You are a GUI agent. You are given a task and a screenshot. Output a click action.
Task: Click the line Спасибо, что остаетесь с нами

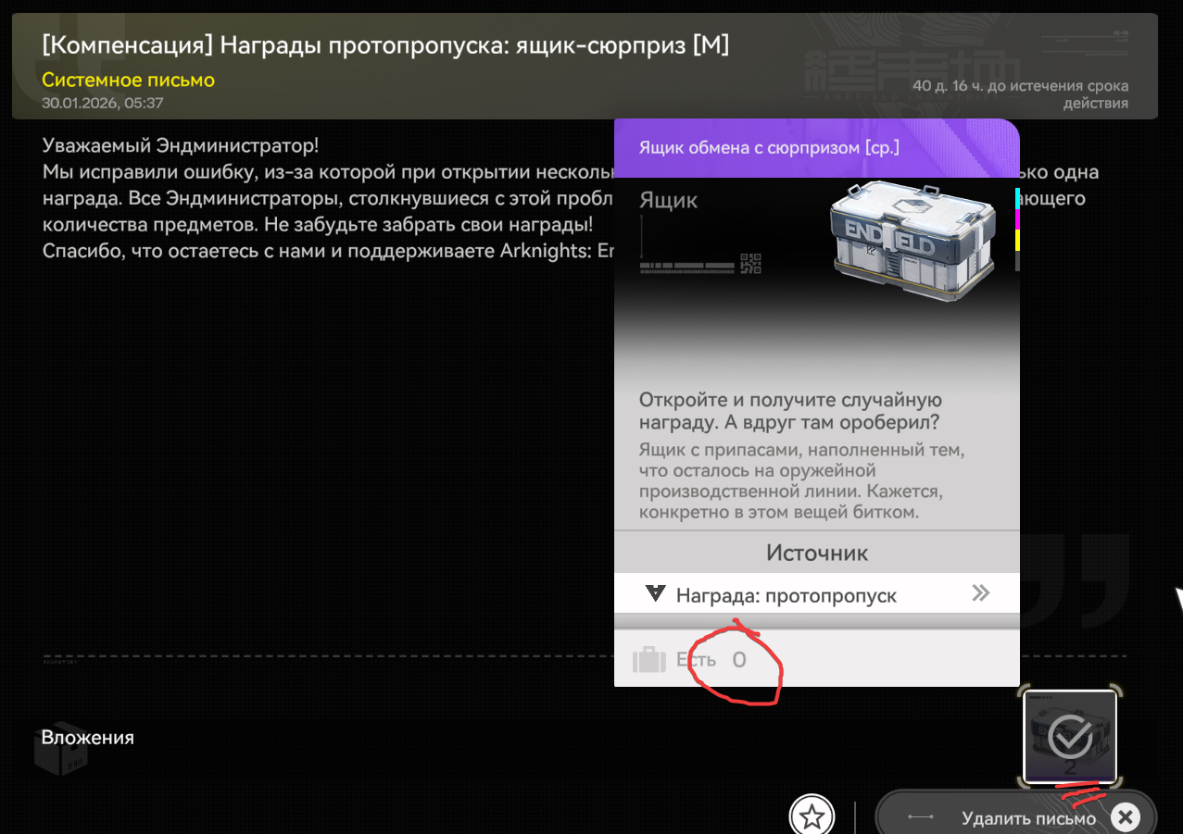click(x=328, y=252)
